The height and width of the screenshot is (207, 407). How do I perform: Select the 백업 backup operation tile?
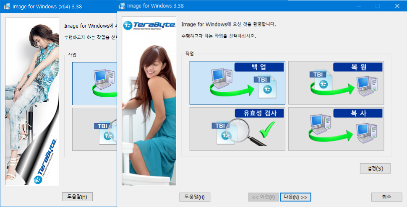[237, 83]
